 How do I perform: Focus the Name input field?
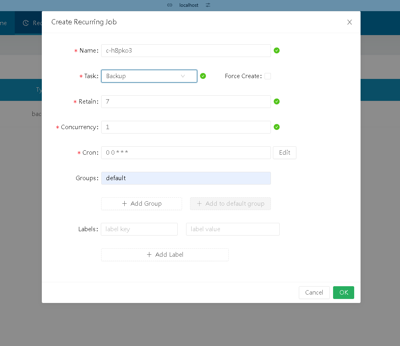186,51
